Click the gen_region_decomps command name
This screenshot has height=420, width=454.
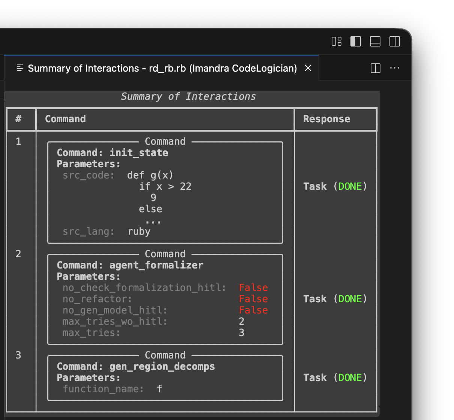point(162,366)
